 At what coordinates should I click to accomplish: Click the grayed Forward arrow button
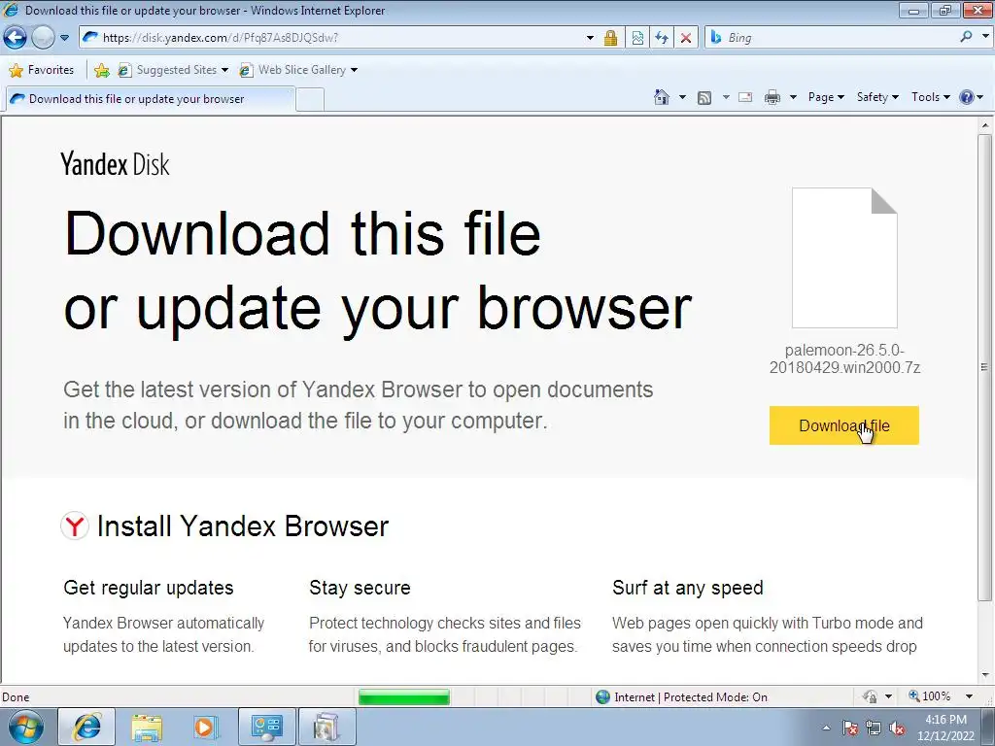pyautogui.click(x=43, y=38)
